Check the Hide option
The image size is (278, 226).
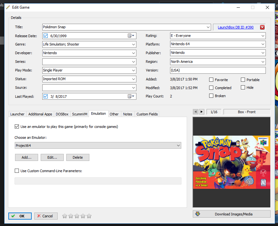pos(243,87)
